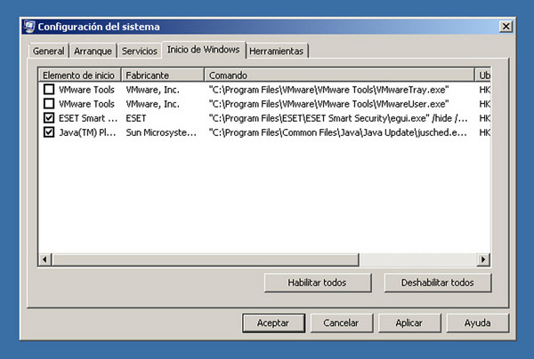Sort by Elemento de inicio column header
Image resolution: width=534 pixels, height=359 pixels.
tap(80, 76)
